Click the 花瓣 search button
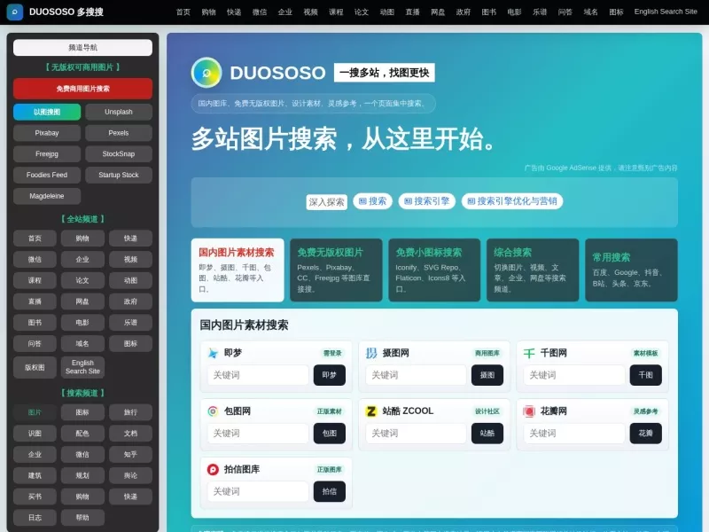 646,434
